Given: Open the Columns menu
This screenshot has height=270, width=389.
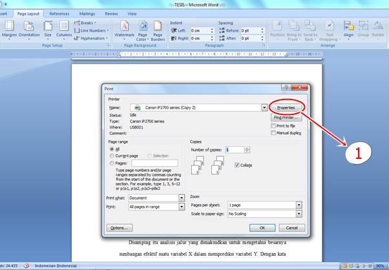Looking at the screenshot, I should coord(64,30).
